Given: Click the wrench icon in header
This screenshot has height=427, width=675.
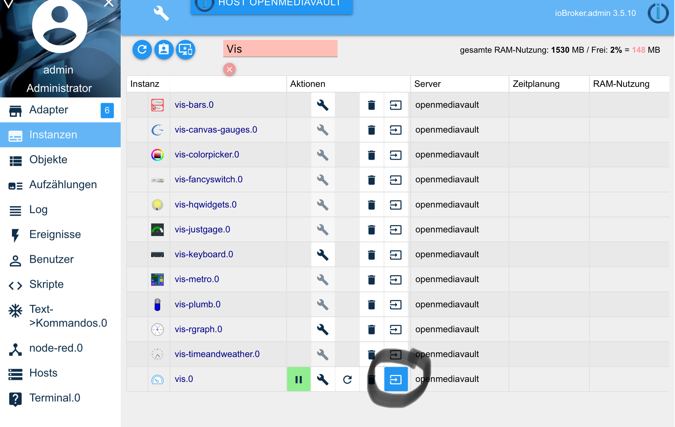Looking at the screenshot, I should coord(161,13).
